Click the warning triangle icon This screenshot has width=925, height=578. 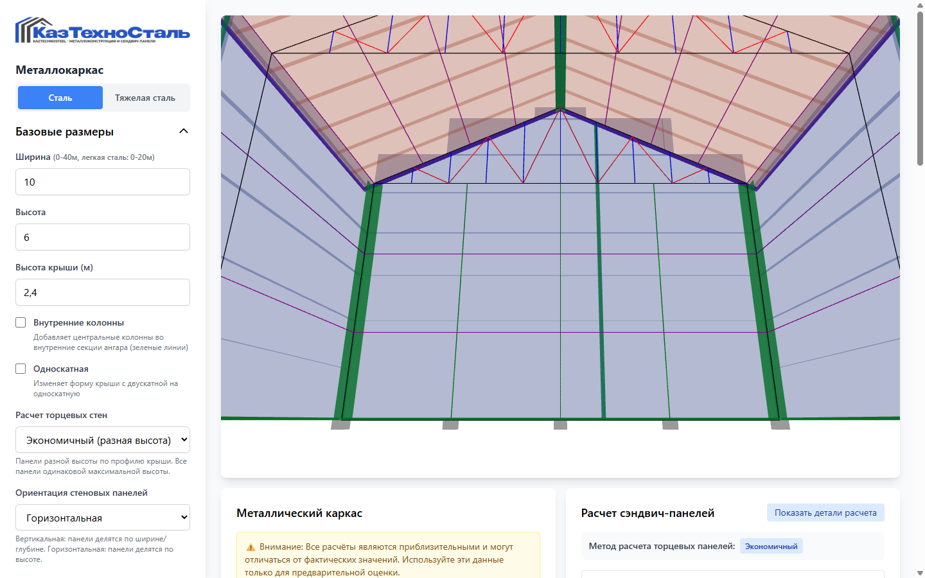(x=251, y=547)
